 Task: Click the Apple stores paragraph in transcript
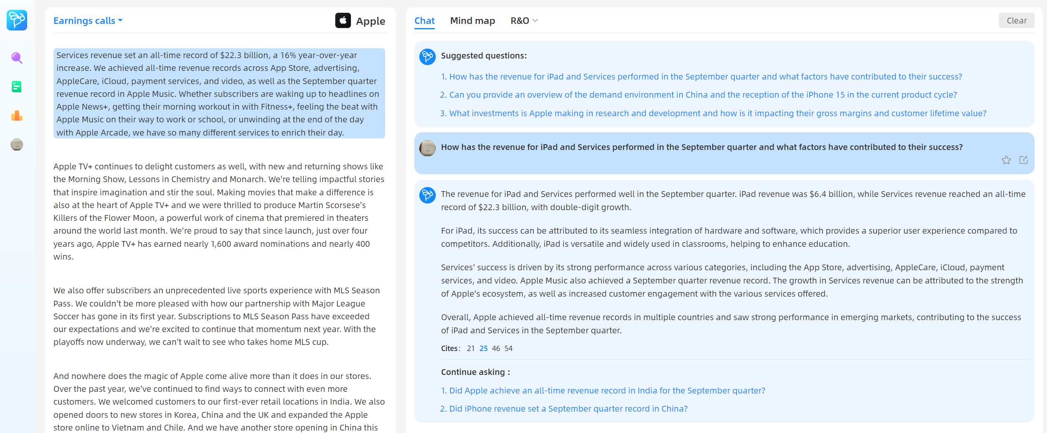point(219,402)
